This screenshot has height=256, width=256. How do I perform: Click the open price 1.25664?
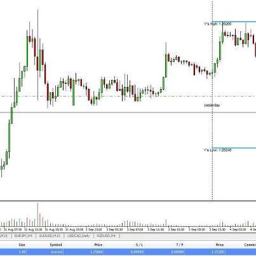point(97,252)
